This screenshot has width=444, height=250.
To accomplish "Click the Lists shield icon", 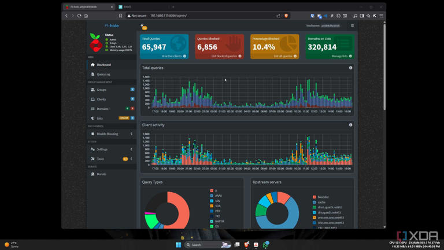I will (92, 118).
